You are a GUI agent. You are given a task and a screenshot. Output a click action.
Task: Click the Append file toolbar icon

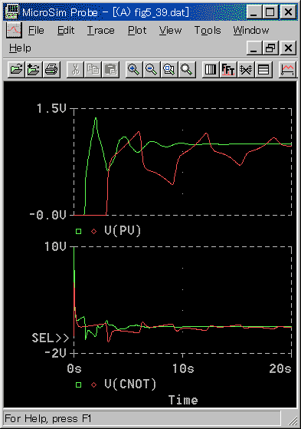point(34,70)
